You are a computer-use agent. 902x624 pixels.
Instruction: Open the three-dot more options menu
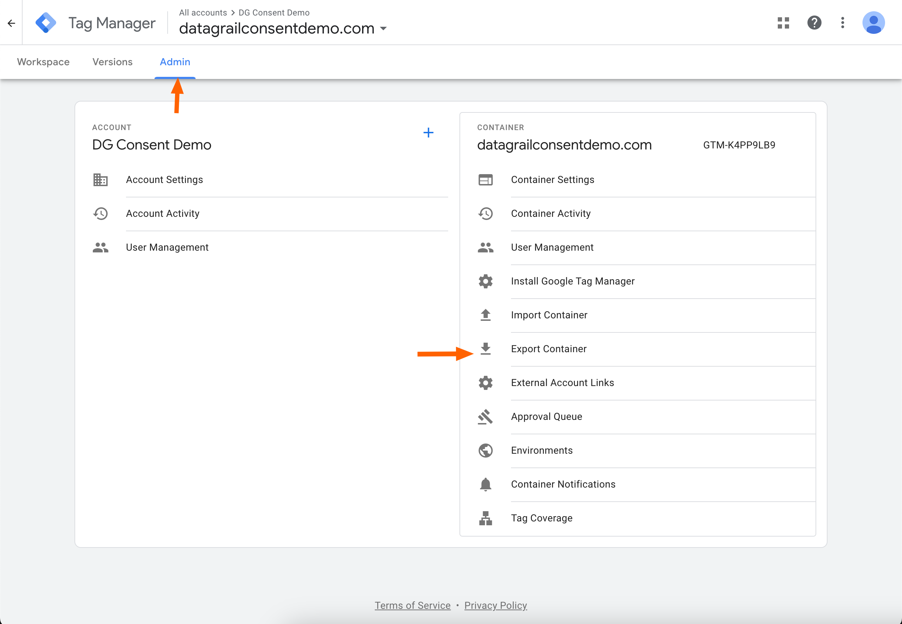click(842, 23)
